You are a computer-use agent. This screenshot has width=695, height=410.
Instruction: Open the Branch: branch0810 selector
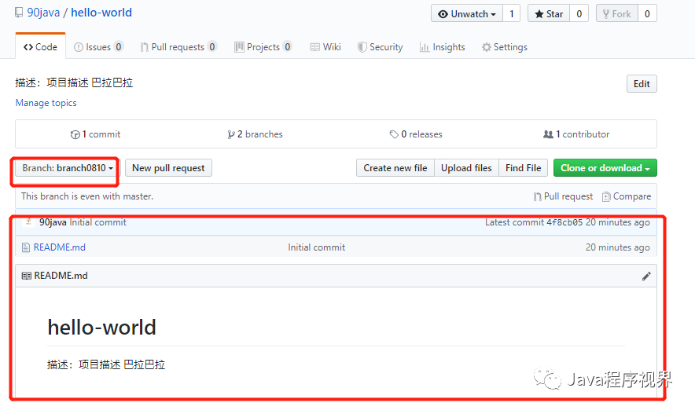click(x=68, y=168)
